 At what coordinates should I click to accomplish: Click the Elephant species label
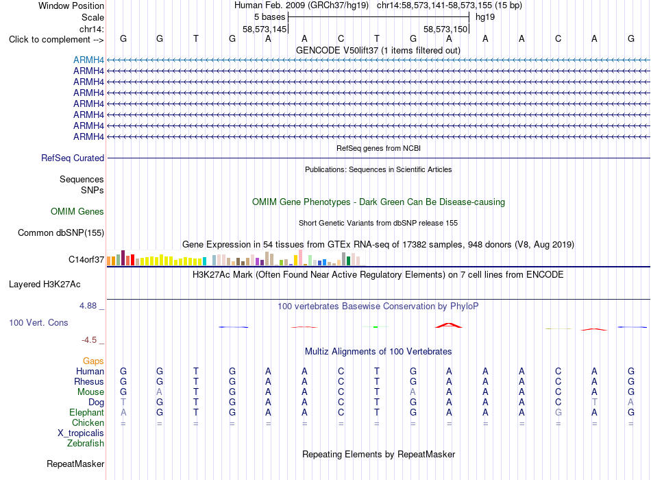86,412
